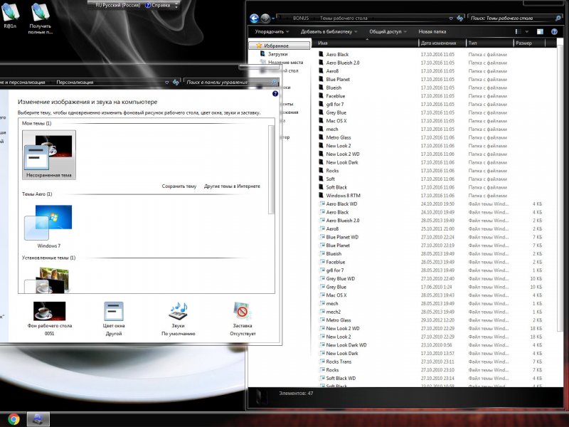Refresh the Explorer folder via address bar icon
This screenshot has height=427, width=569.
tap(459, 19)
